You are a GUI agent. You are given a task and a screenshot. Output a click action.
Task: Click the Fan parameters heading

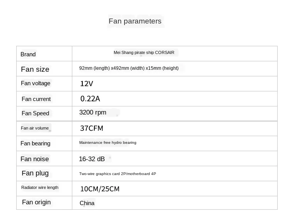135,21
